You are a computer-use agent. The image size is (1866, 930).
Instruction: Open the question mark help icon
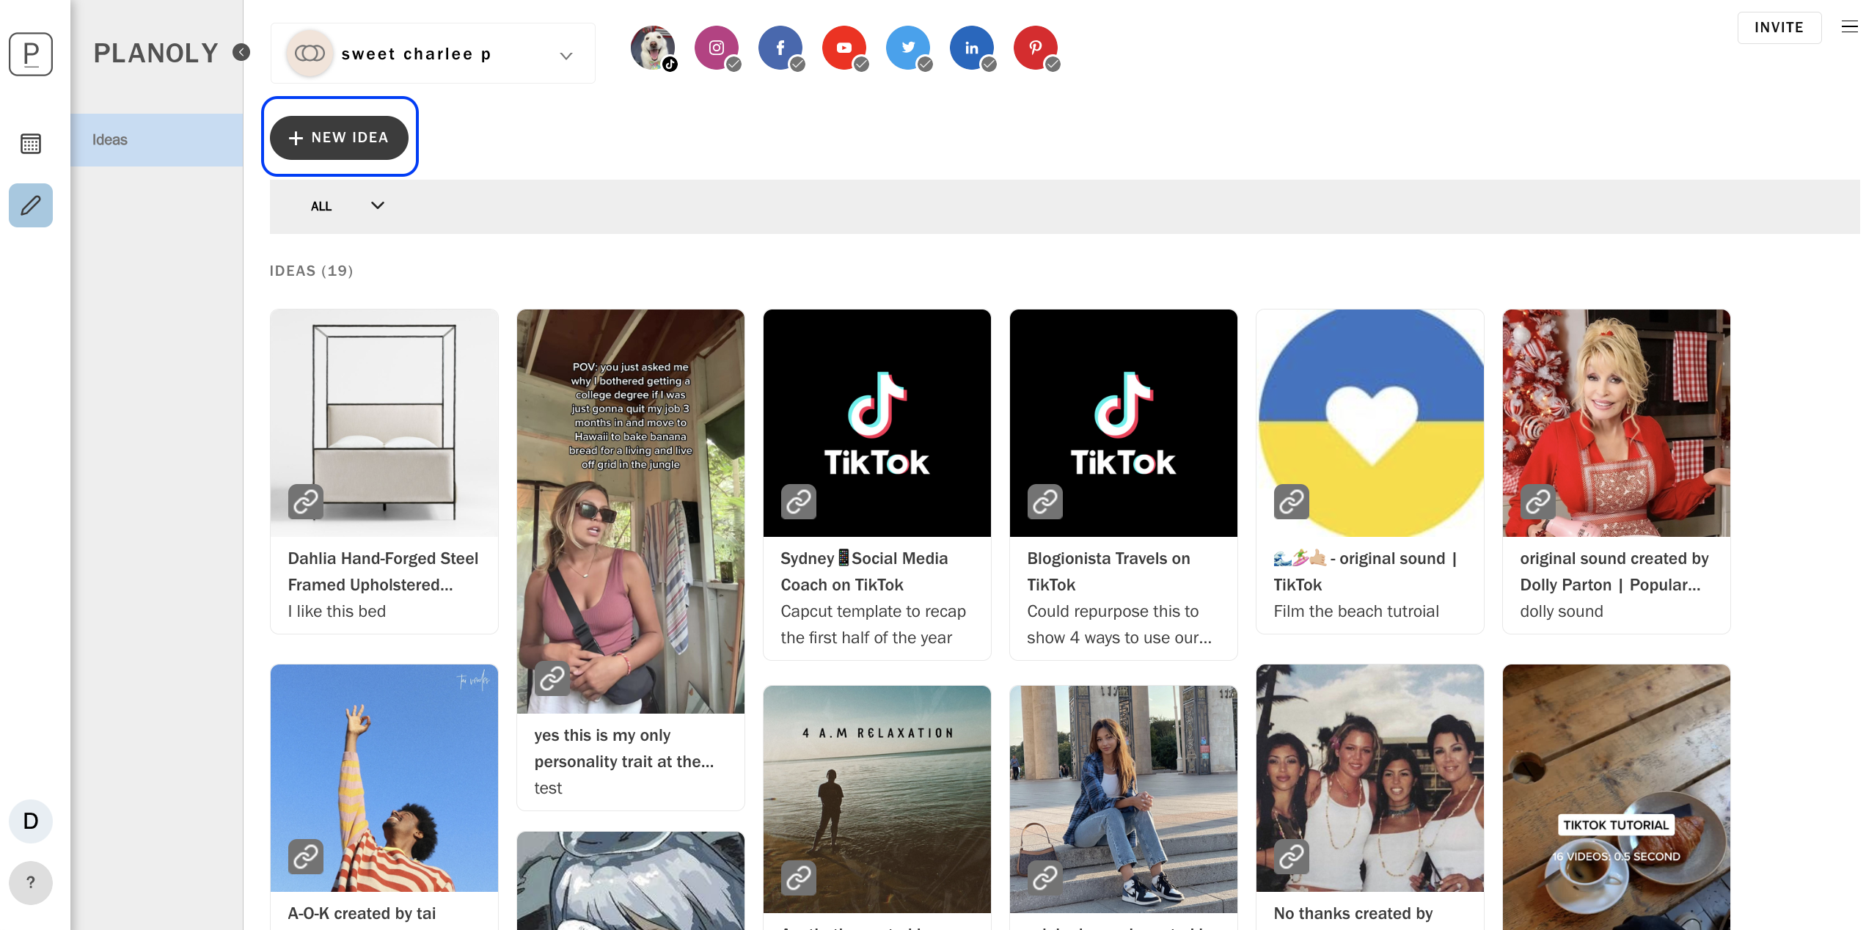31,882
